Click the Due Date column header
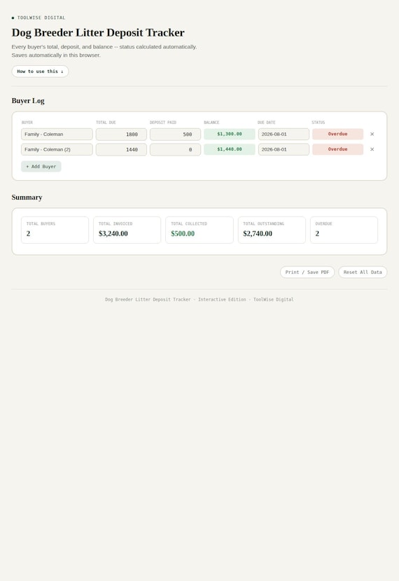 pyautogui.click(x=267, y=122)
